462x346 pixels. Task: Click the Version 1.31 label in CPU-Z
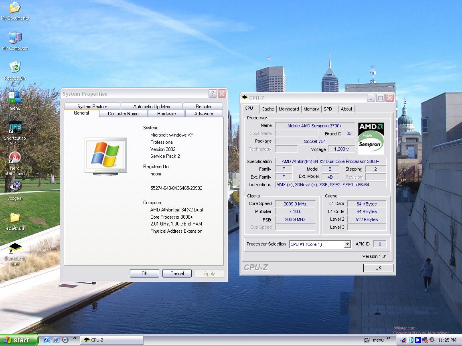(374, 256)
